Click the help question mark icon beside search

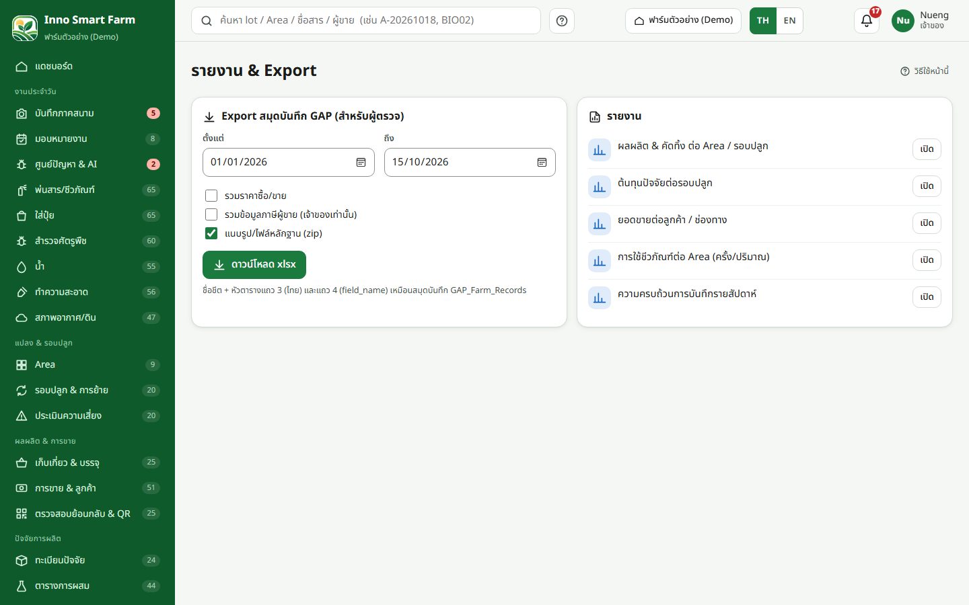coord(562,21)
